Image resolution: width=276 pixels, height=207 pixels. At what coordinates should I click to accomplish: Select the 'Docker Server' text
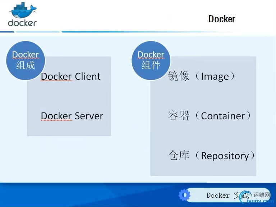[72, 116]
